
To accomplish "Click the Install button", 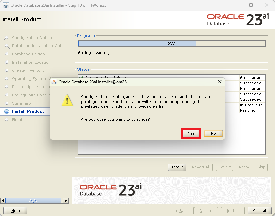I will click(232, 211).
